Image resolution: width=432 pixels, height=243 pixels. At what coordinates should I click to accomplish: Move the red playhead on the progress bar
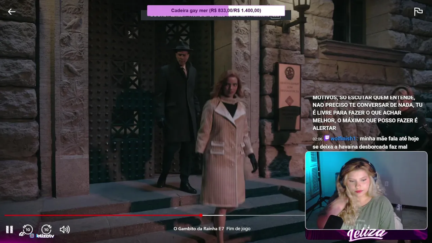click(x=201, y=215)
